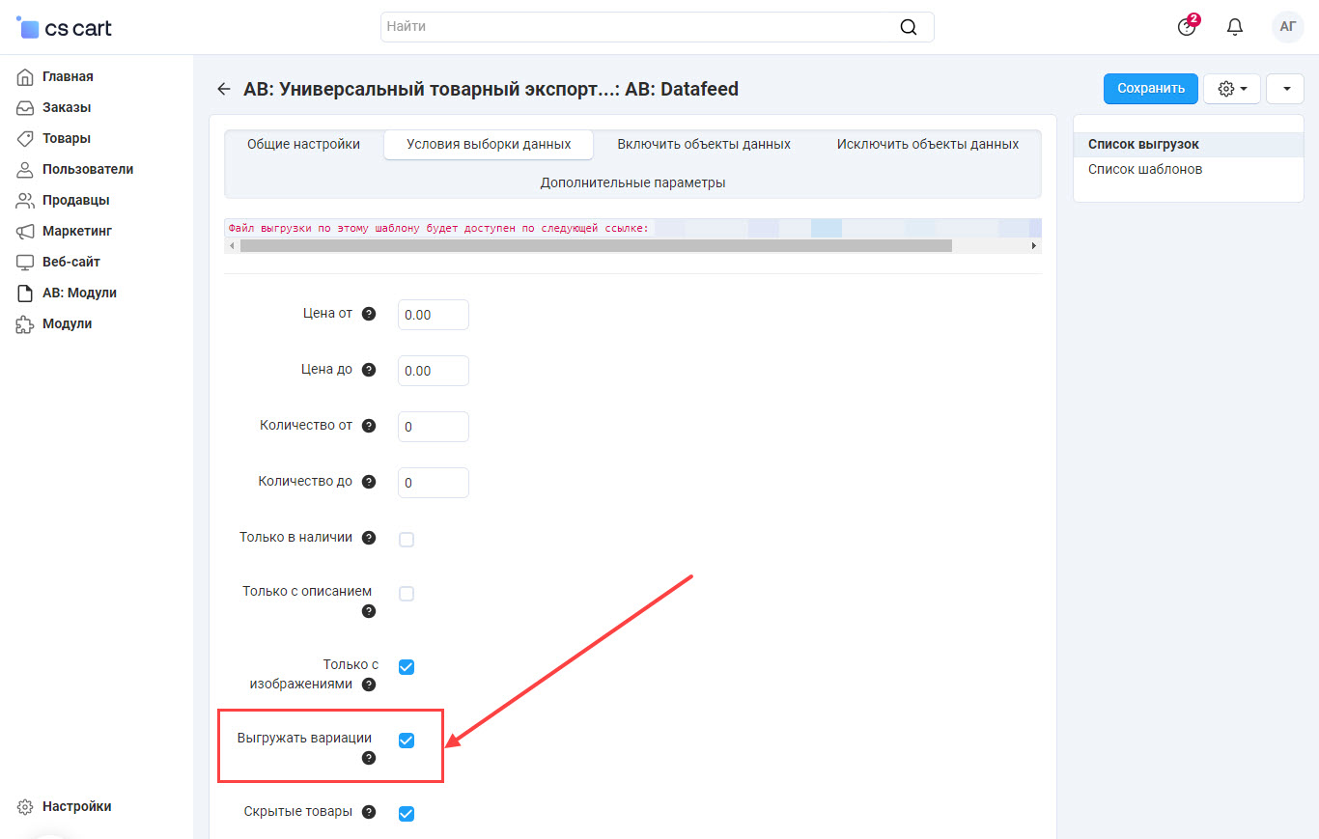The image size is (1319, 839).
Task: Click the scrollbar's left arrow
Action: (230, 246)
